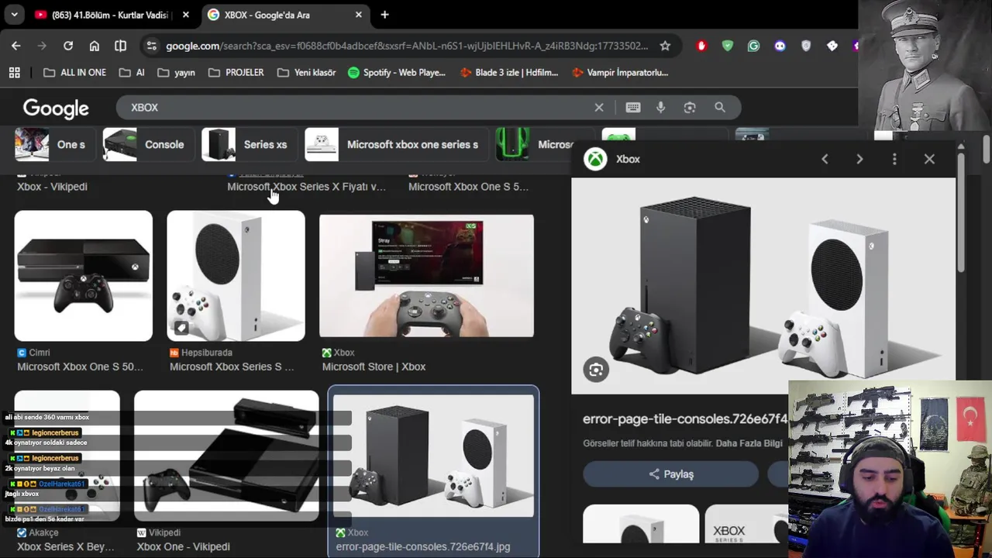Switch to the Kurtlar Vadisi YouTube tab
The width and height of the screenshot is (992, 558).
click(111, 15)
